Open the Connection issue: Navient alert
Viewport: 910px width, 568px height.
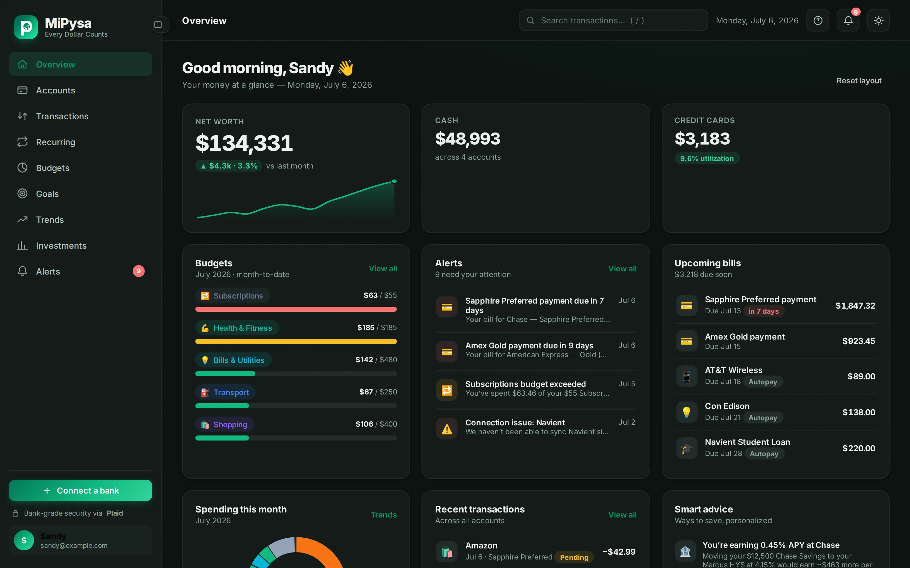536,428
